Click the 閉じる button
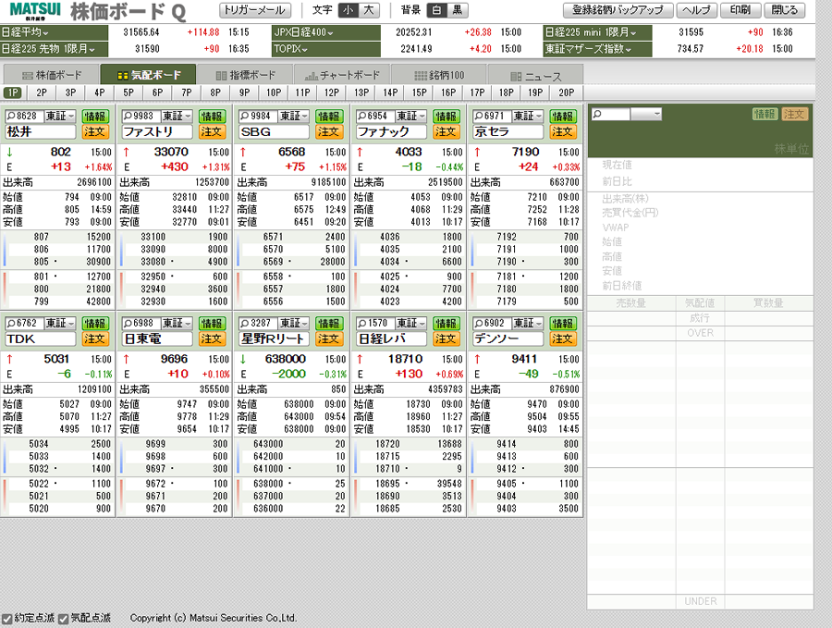 click(x=785, y=10)
